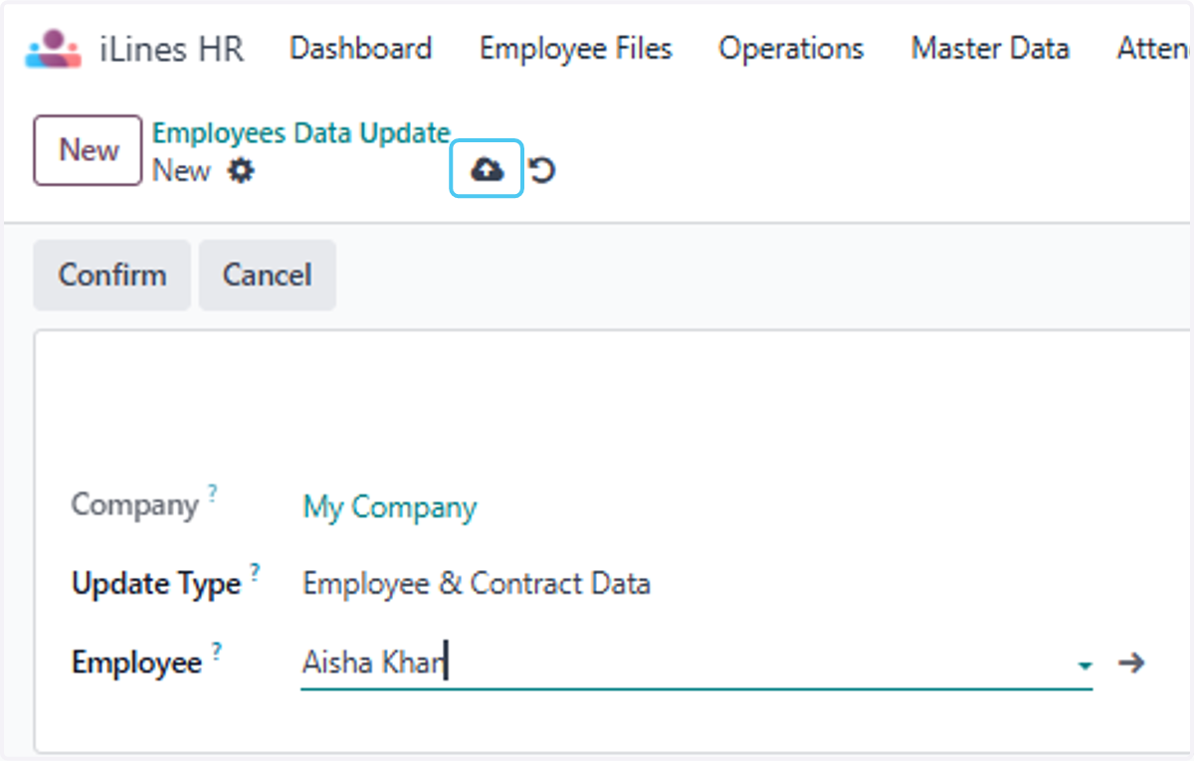Save record manually with cloud upload icon
Screen dimensions: 1194x761
(x=487, y=170)
